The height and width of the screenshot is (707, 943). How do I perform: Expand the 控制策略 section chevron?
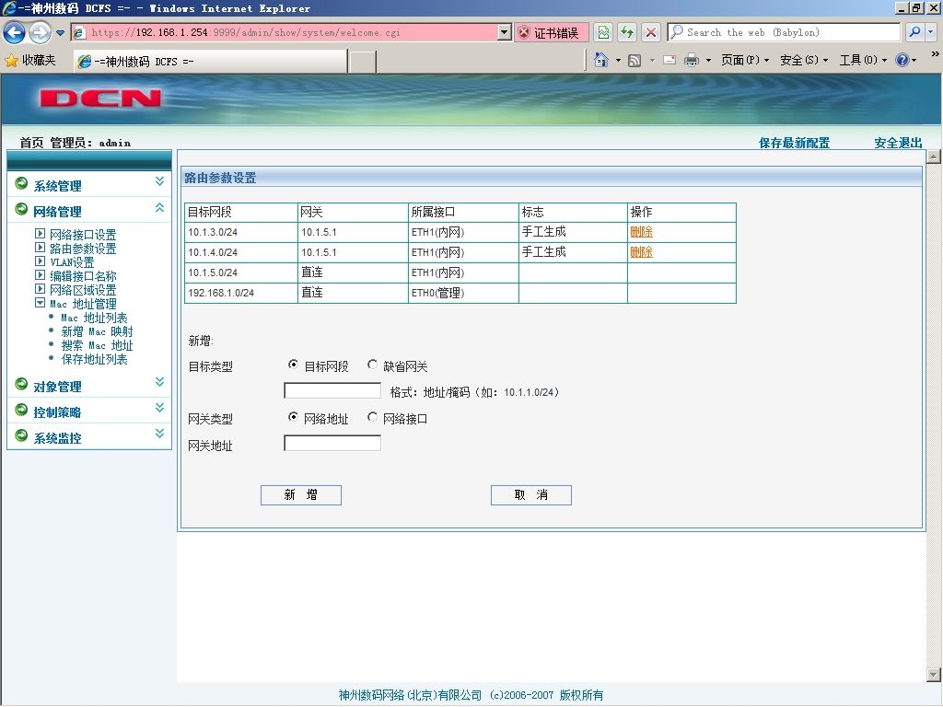pyautogui.click(x=159, y=408)
